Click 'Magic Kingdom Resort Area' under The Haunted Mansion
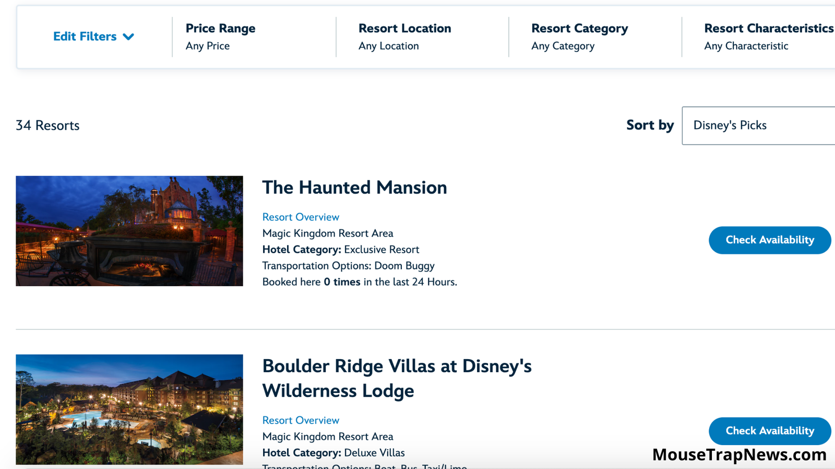The height and width of the screenshot is (469, 835). click(x=328, y=233)
